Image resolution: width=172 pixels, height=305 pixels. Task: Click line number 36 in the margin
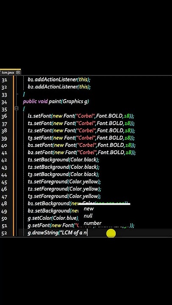pyautogui.click(x=4, y=116)
